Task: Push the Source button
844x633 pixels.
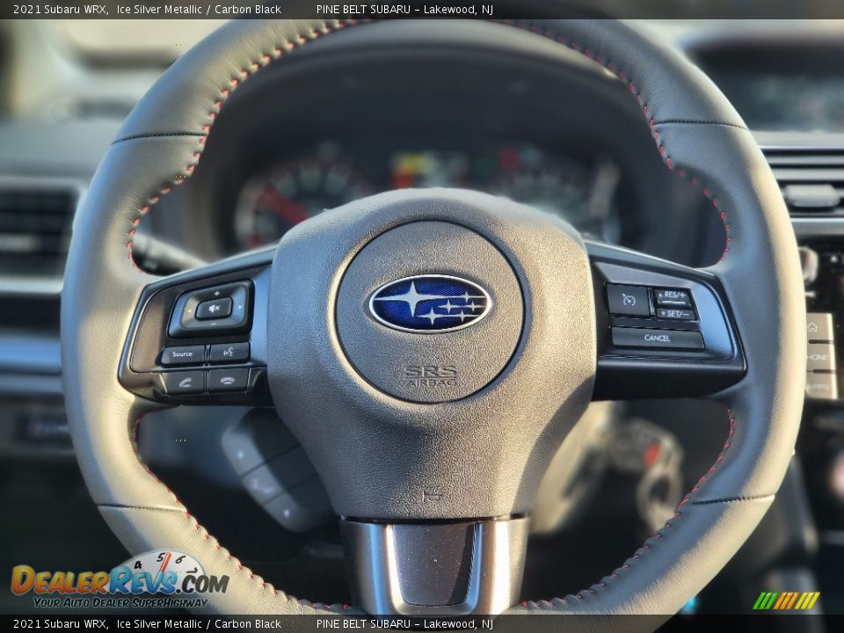Action: [183, 354]
